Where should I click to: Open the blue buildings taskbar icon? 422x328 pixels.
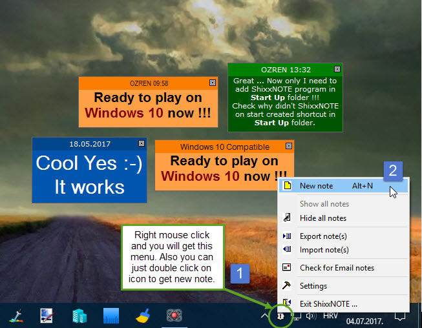[x=79, y=316]
